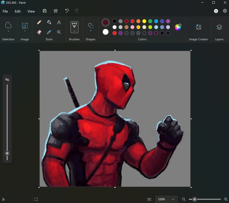Expand the Selection tool dropdown

click(8, 31)
